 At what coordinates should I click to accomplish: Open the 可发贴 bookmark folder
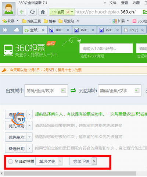(x=66, y=21)
